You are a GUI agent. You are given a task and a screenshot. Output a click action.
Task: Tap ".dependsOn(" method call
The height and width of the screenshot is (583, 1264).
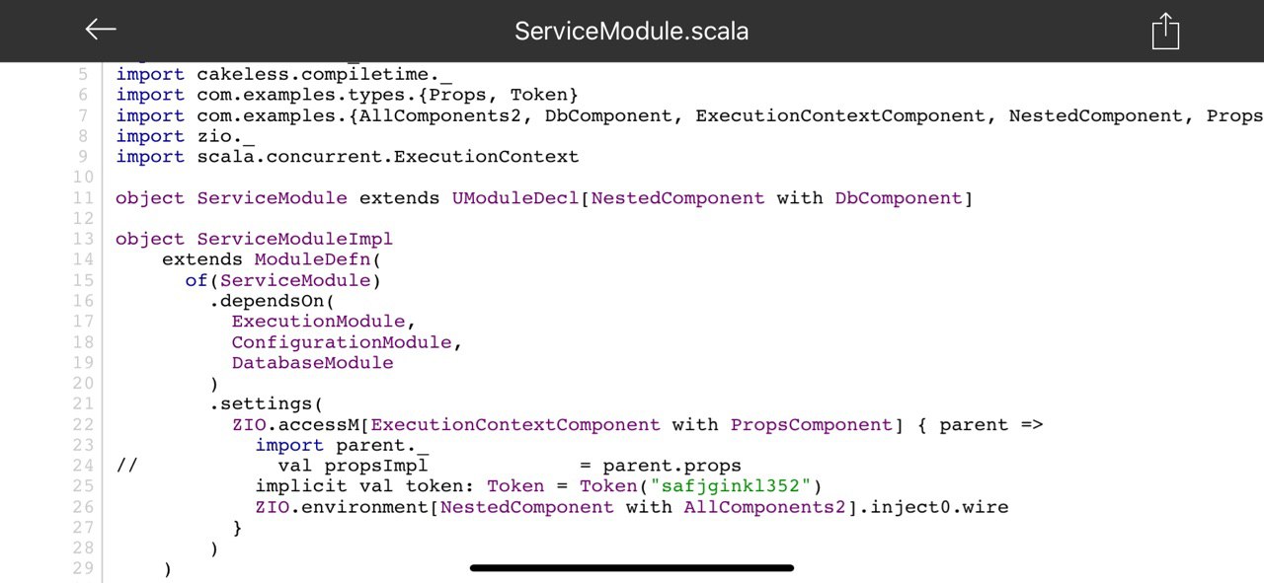273,301
